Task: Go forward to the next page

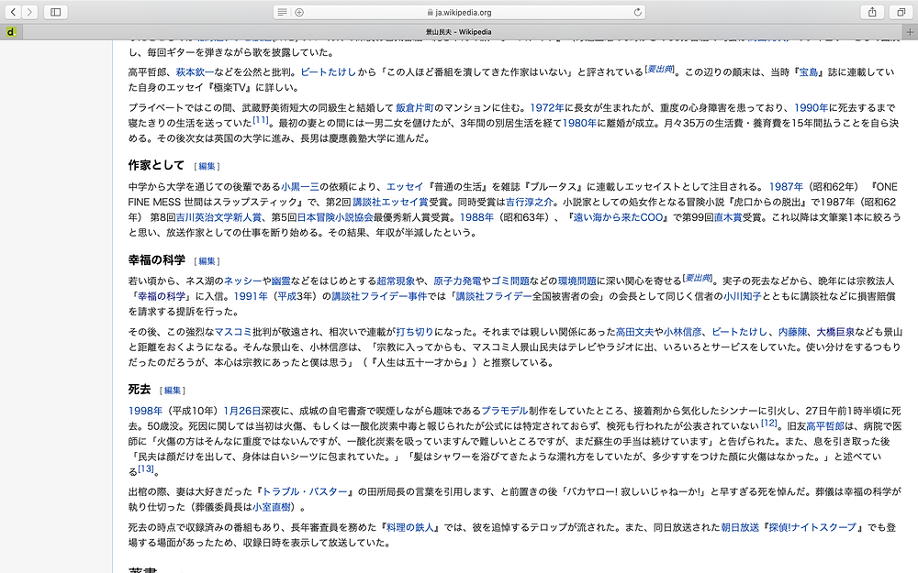Action: [x=29, y=12]
